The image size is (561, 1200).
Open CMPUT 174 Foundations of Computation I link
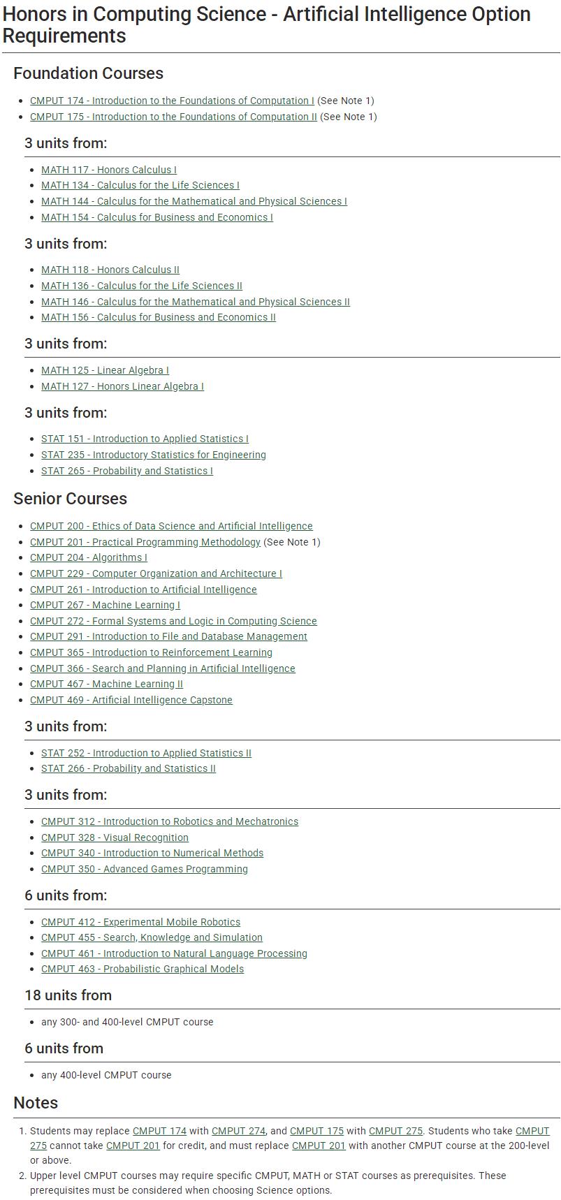click(172, 101)
